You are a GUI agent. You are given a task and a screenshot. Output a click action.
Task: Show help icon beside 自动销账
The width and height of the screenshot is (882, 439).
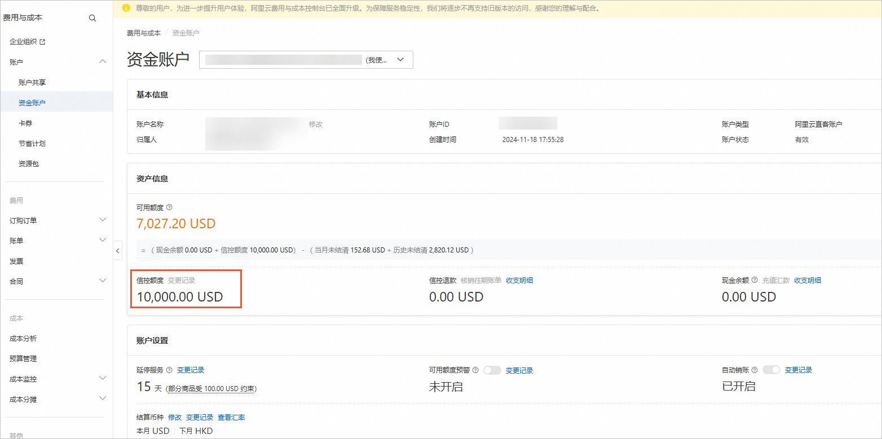click(x=755, y=370)
